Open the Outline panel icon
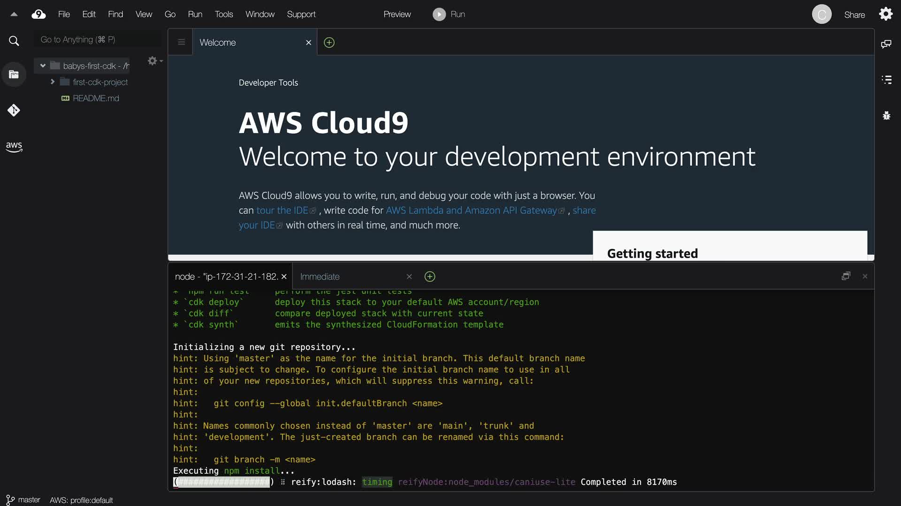 click(886, 80)
